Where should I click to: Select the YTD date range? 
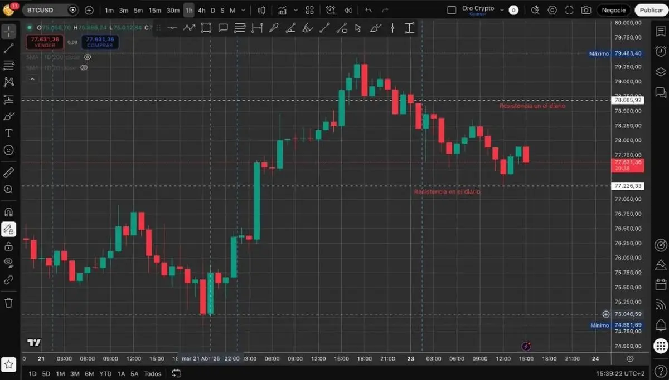pyautogui.click(x=105, y=373)
